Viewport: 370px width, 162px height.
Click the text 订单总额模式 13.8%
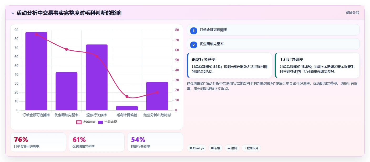(x=296, y=67)
